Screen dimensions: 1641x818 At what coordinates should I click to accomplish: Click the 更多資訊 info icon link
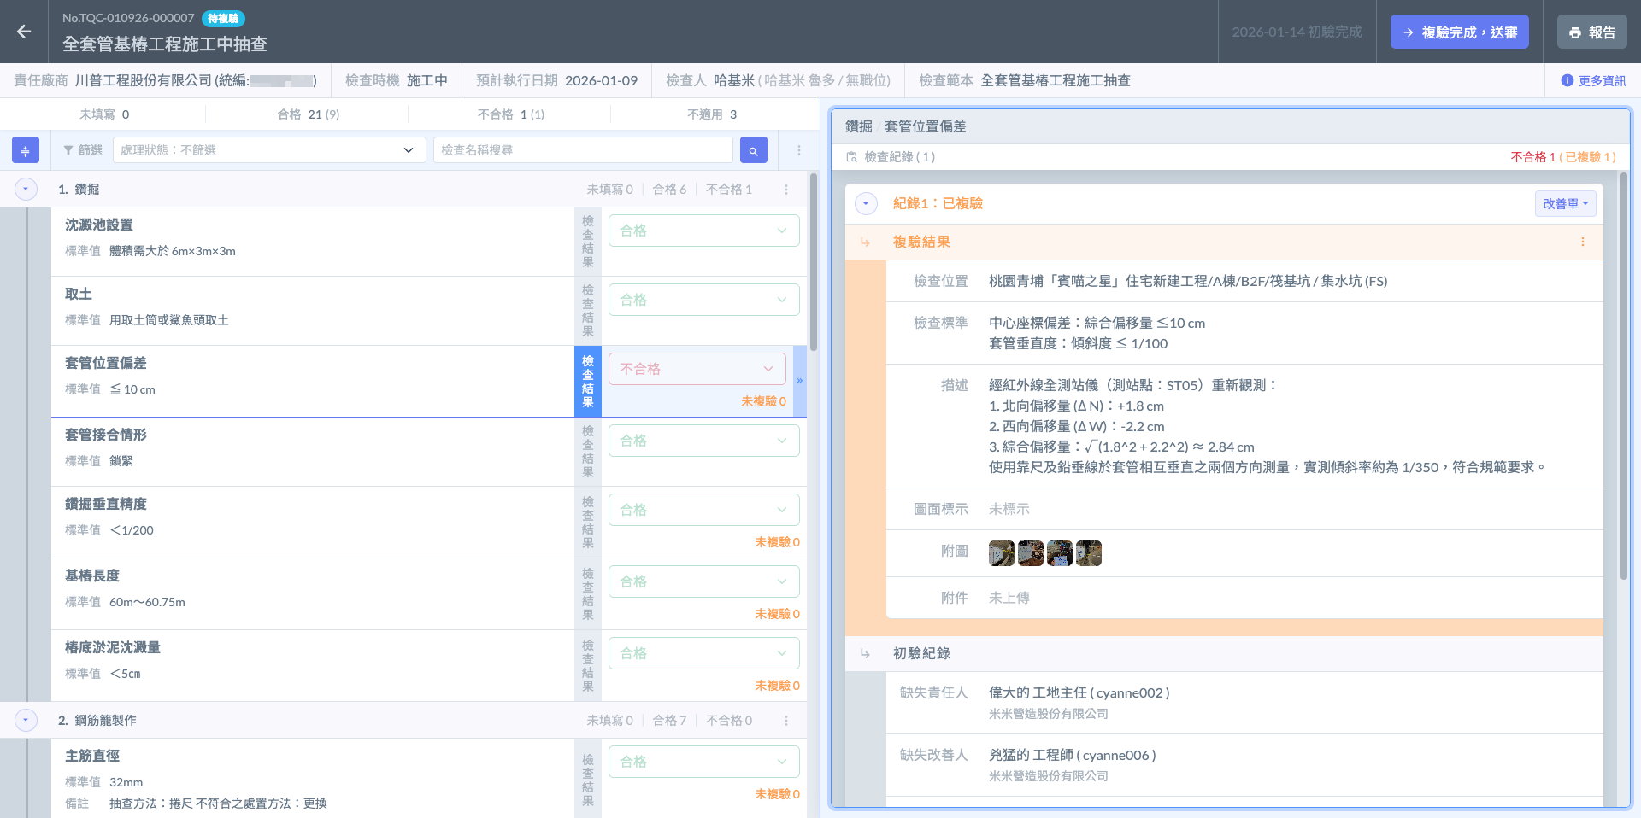point(1593,80)
